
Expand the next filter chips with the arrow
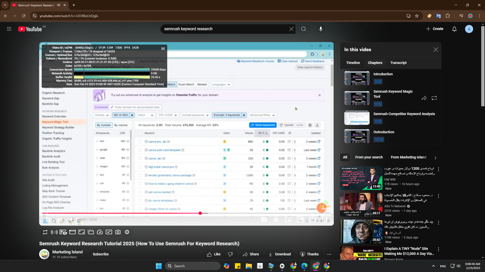tap(435, 158)
